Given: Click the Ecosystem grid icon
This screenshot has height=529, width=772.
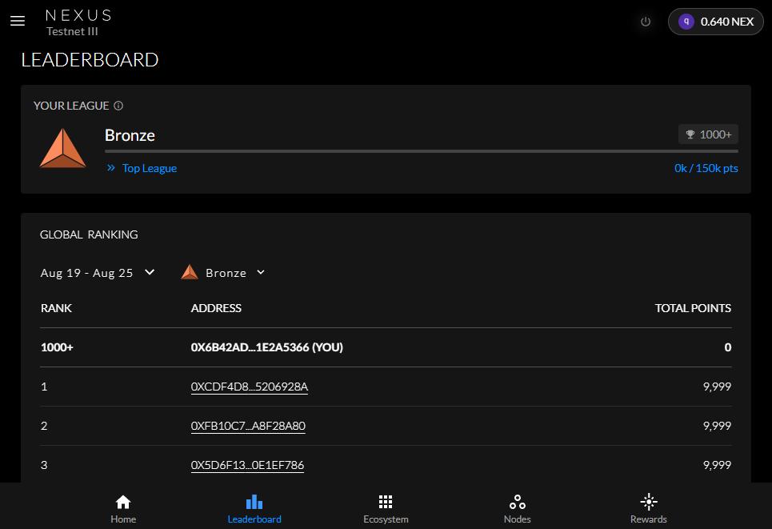Looking at the screenshot, I should pyautogui.click(x=386, y=502).
